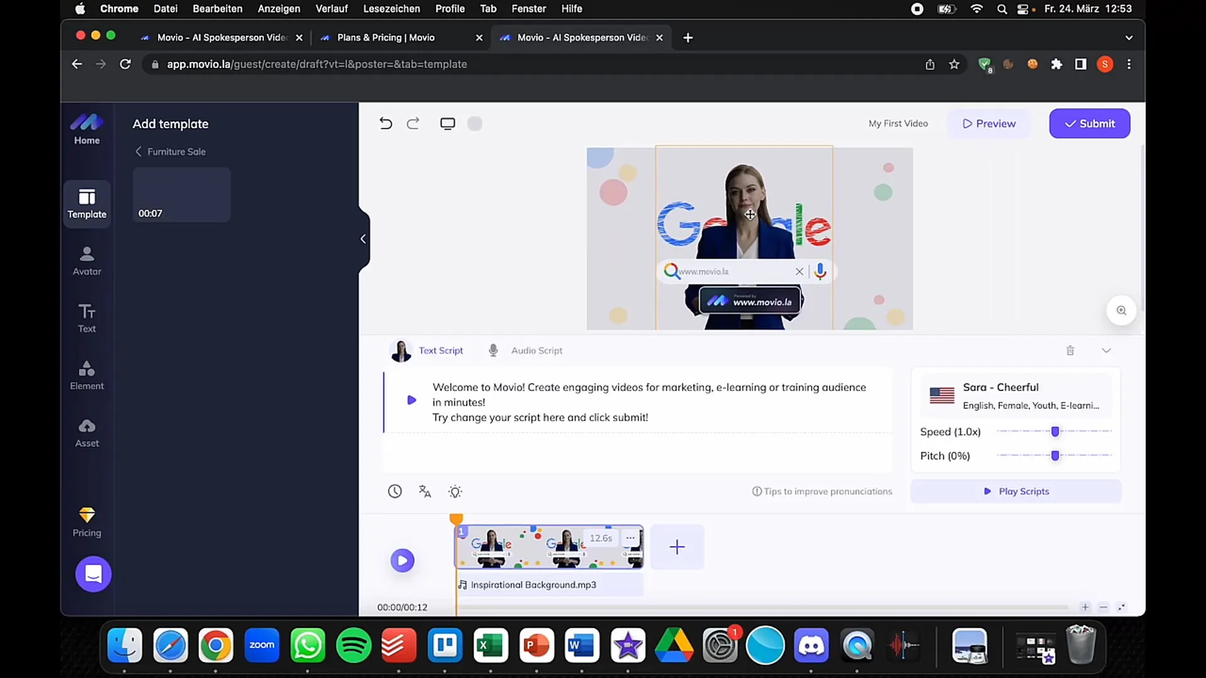Screen dimensions: 1206x678
Task: Click the Template panel icon in sidebar
Action: (x=87, y=202)
